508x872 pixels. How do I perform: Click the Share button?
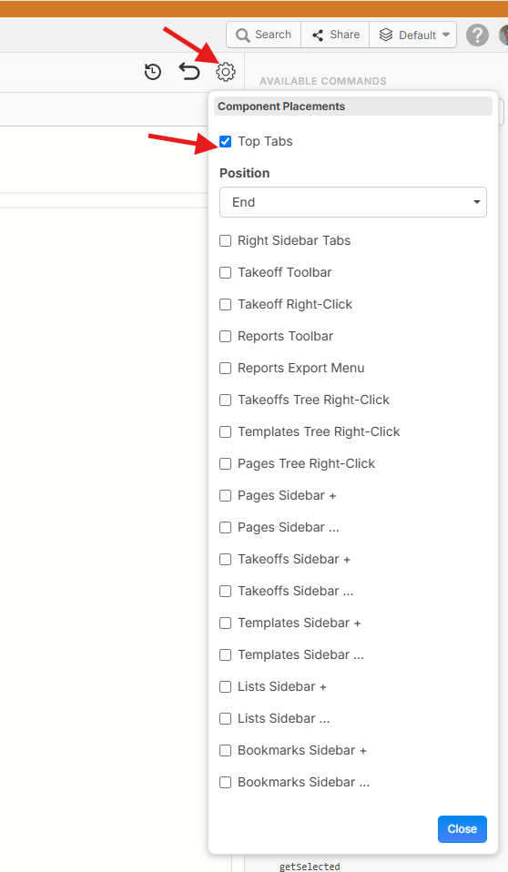click(336, 35)
